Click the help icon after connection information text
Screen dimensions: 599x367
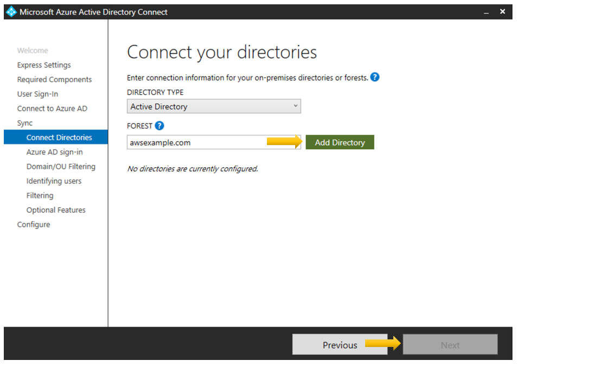pyautogui.click(x=374, y=77)
